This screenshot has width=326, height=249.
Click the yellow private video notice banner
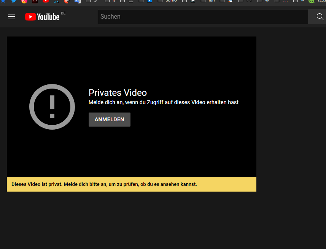pyautogui.click(x=131, y=184)
